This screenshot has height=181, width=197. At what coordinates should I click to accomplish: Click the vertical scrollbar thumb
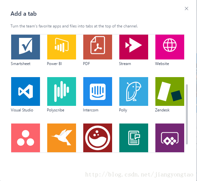click(187, 114)
